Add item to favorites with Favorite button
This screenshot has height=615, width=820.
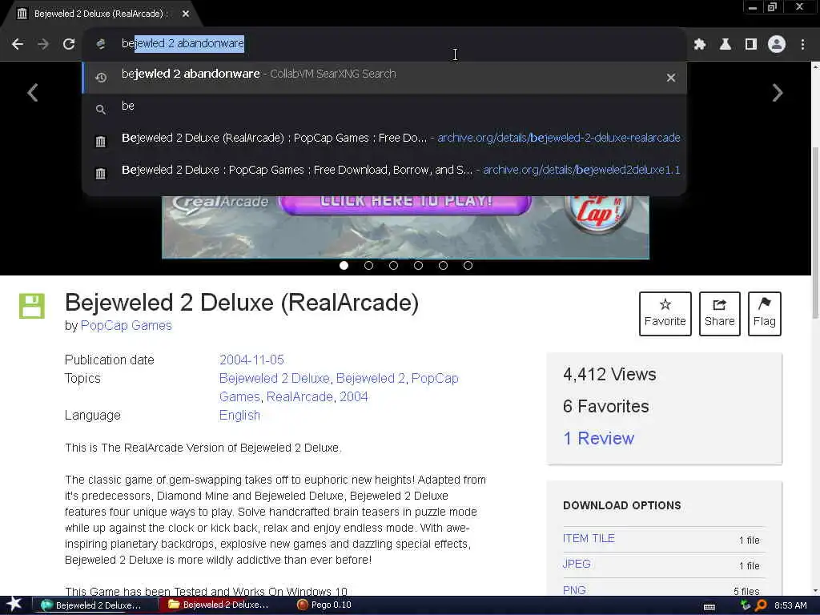[x=665, y=314]
